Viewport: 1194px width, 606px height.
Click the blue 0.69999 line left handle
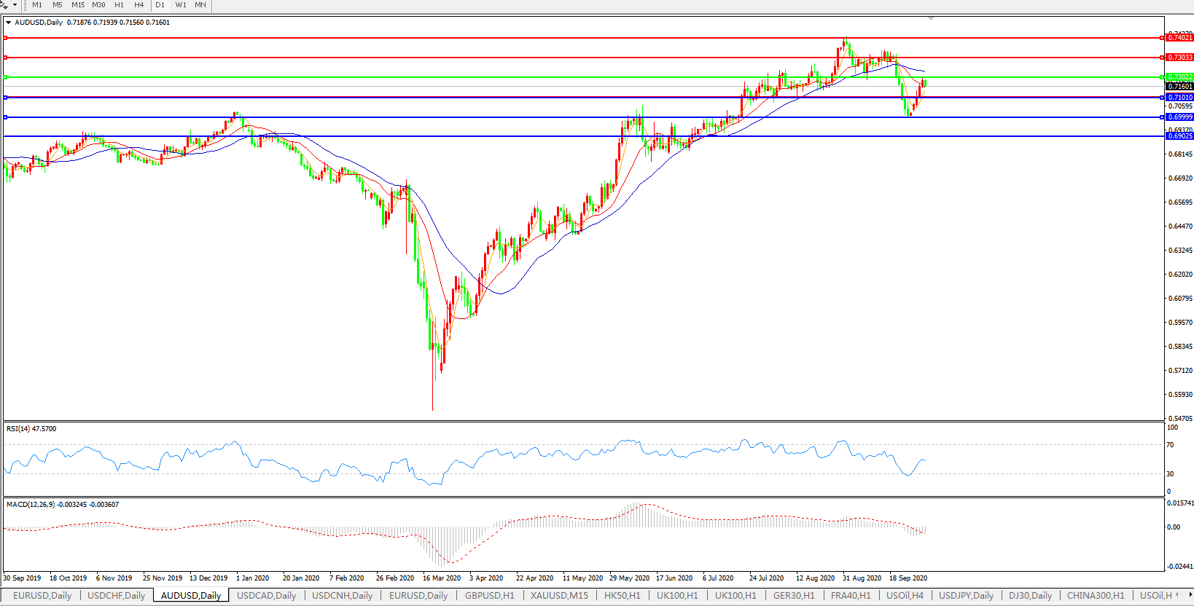point(6,117)
